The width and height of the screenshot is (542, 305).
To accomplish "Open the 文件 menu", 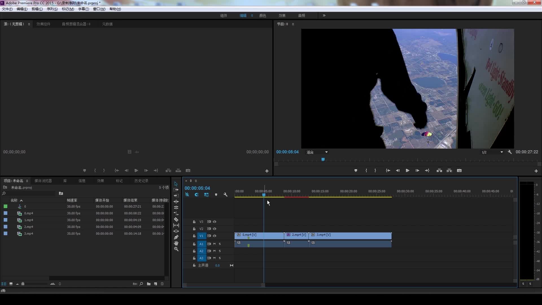I will click(x=7, y=9).
